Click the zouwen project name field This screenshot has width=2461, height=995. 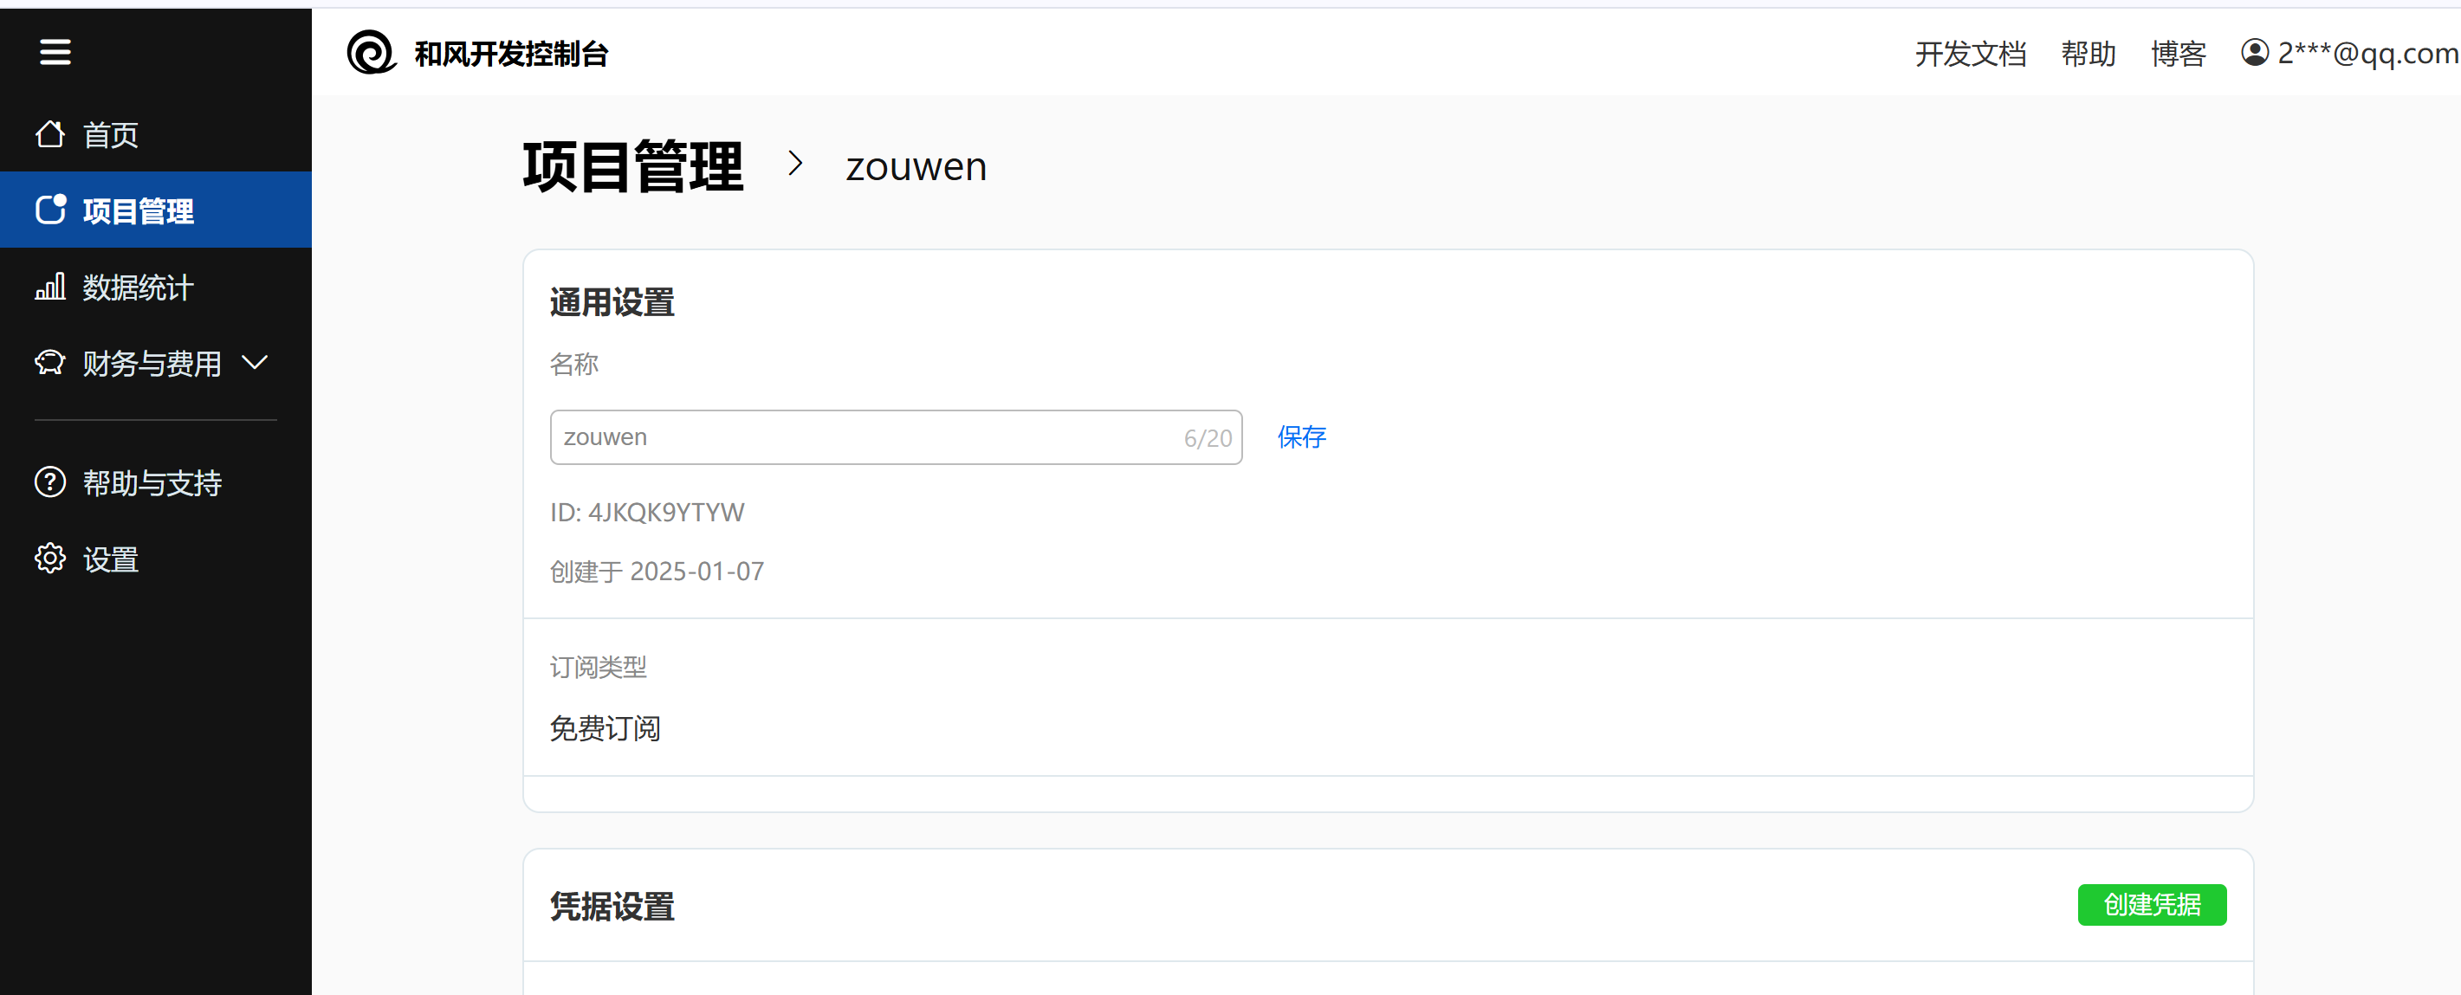pyautogui.click(x=860, y=437)
